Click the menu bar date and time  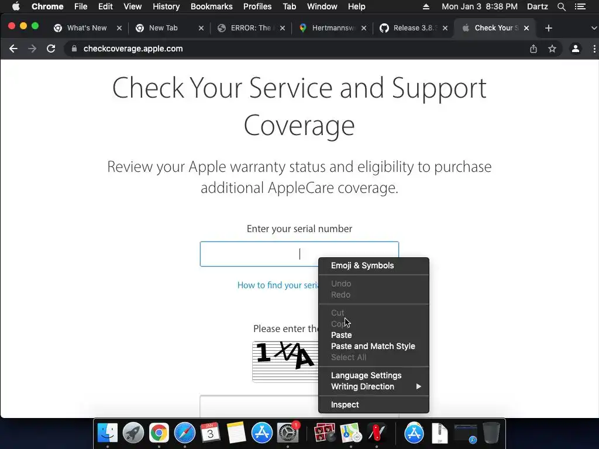click(x=480, y=6)
